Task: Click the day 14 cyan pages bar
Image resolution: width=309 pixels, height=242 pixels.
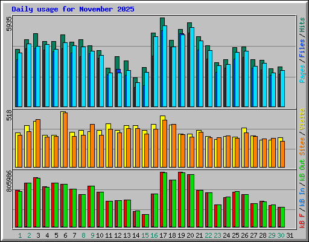Action: [138, 94]
